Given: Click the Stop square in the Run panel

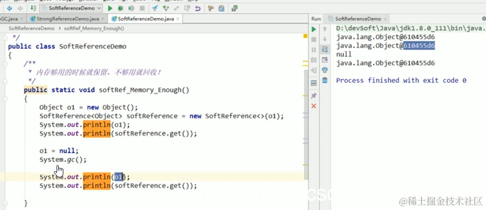Looking at the screenshot, I should [x=314, y=39].
